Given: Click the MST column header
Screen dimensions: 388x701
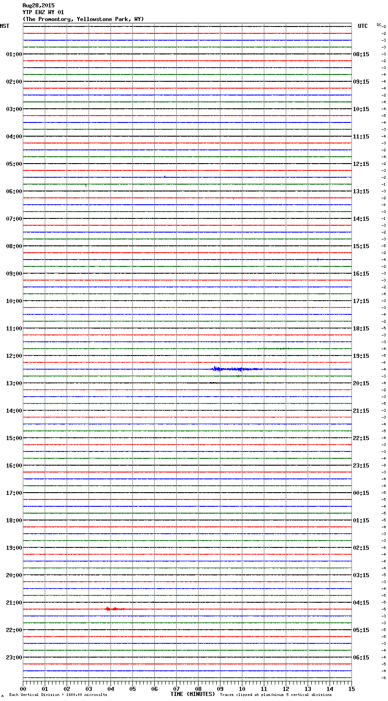Looking at the screenshot, I should [5, 26].
